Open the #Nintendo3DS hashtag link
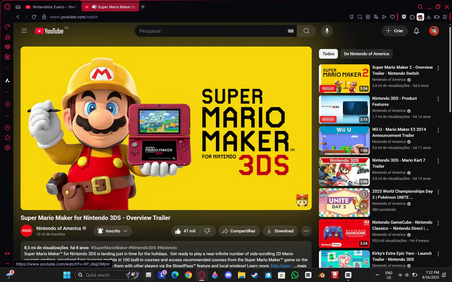Image resolution: width=452 pixels, height=282 pixels. (x=142, y=248)
